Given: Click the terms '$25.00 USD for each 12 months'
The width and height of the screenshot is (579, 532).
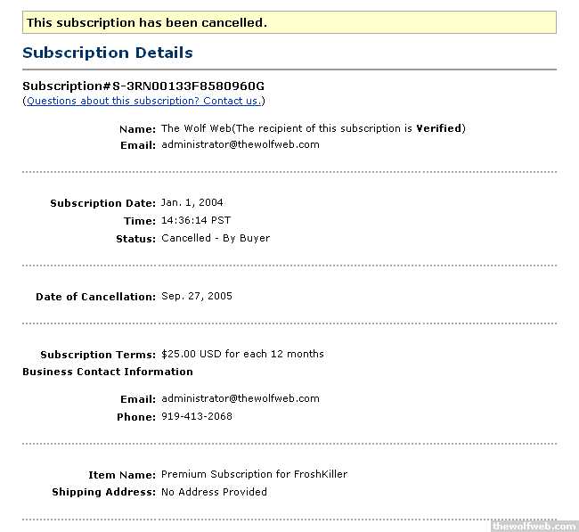Looking at the screenshot, I should click(242, 354).
